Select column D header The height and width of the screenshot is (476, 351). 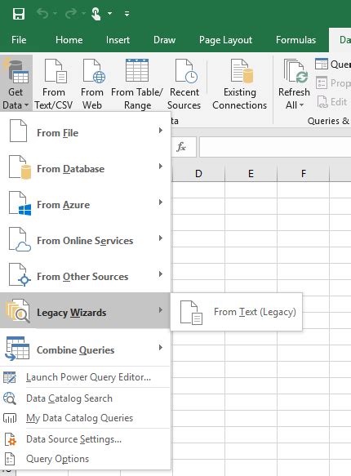pyautogui.click(x=198, y=174)
